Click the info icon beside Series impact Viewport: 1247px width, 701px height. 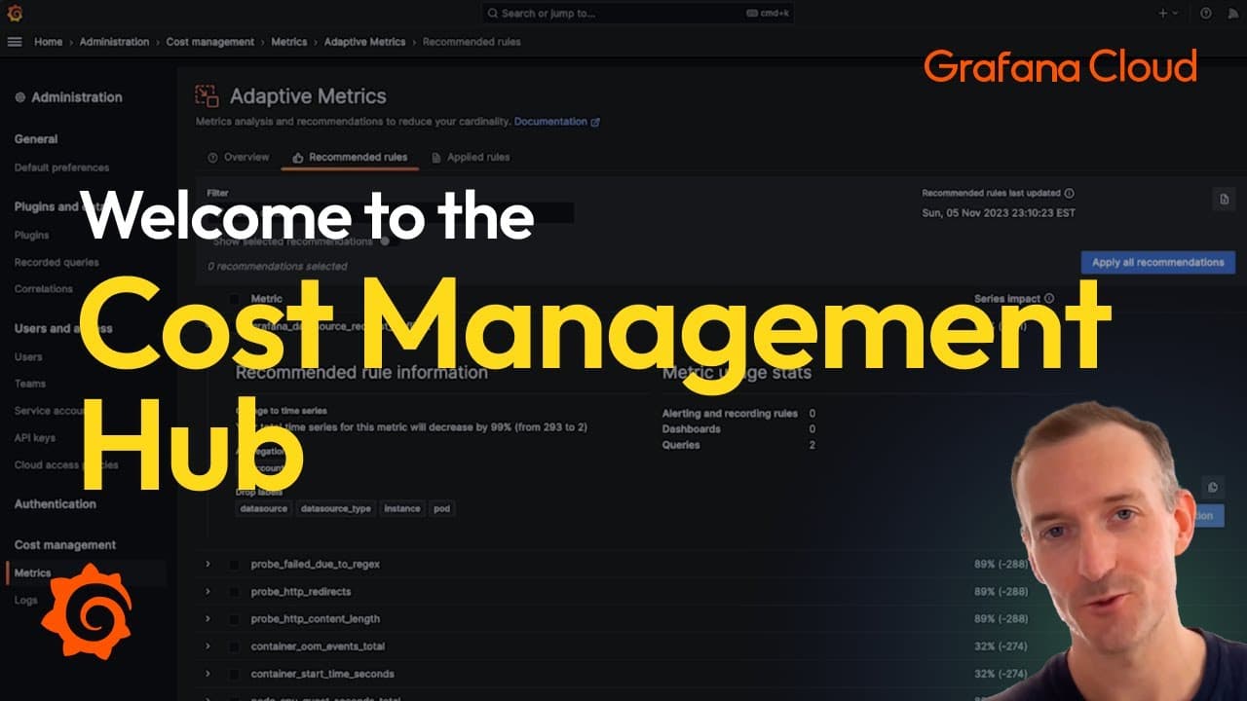coord(1049,299)
